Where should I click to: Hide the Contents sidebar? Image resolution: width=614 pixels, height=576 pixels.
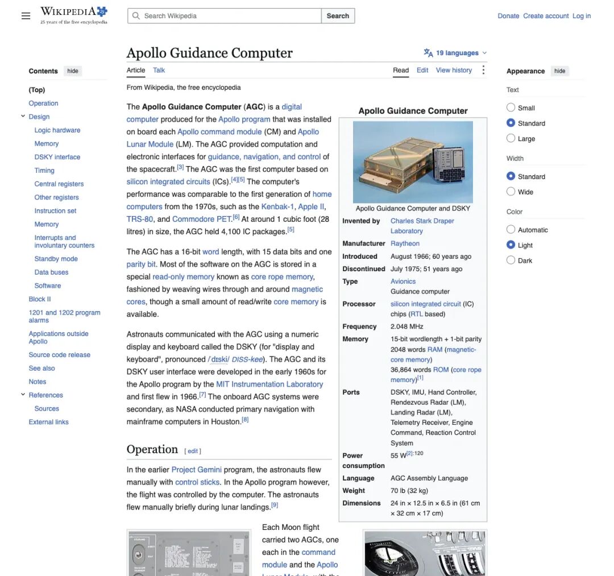click(x=72, y=71)
